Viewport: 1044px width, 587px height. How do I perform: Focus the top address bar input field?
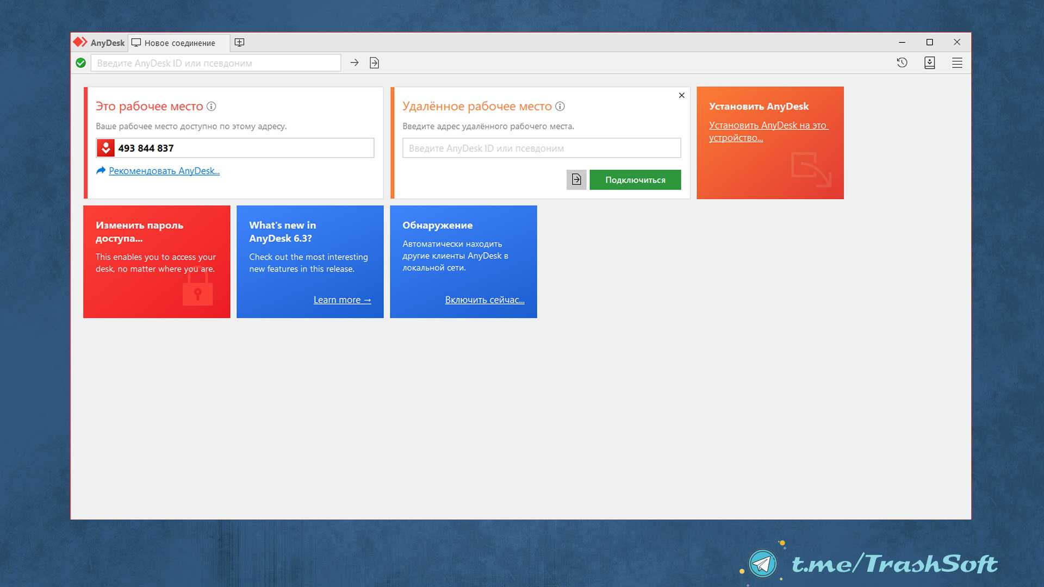216,63
